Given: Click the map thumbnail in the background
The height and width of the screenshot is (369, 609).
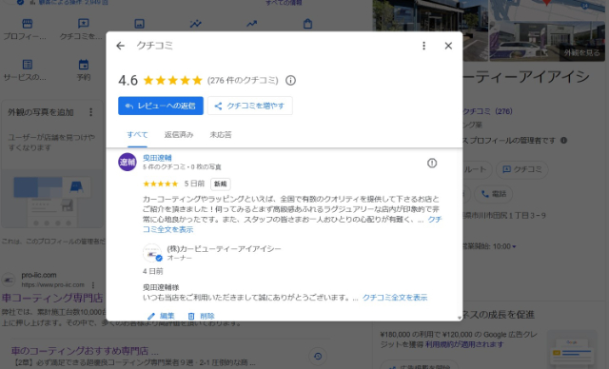Looking at the screenshot, I should (x=547, y=10).
